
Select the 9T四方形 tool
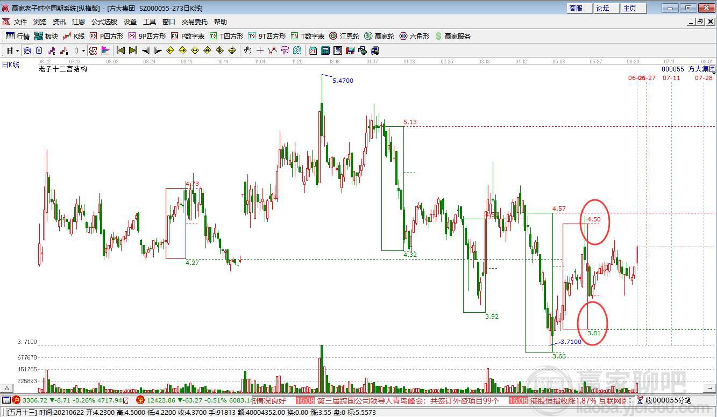tap(267, 36)
